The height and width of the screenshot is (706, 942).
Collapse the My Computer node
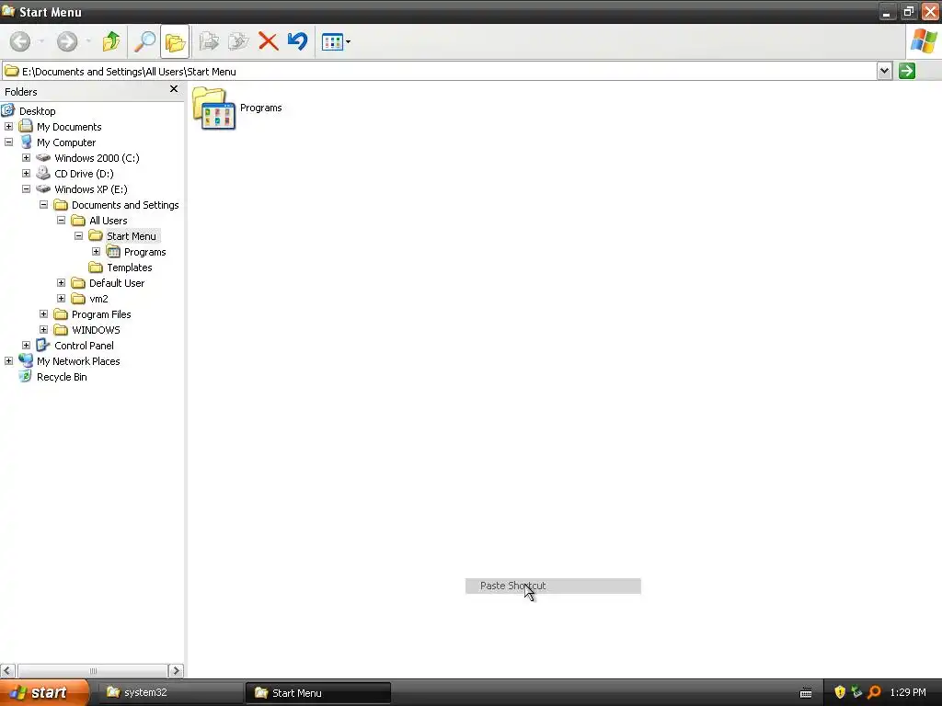click(x=8, y=142)
